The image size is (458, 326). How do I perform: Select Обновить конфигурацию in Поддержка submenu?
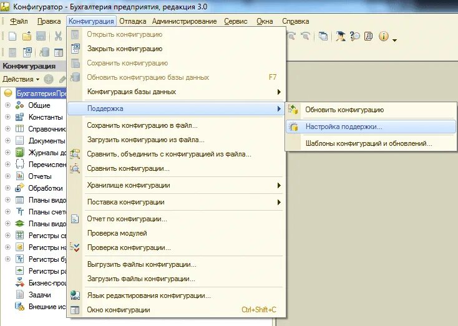(x=371, y=110)
